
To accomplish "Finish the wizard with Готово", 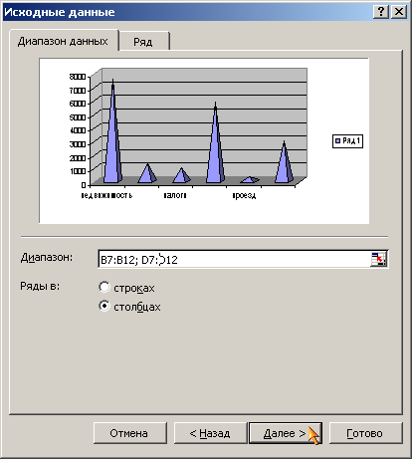I will pyautogui.click(x=366, y=433).
